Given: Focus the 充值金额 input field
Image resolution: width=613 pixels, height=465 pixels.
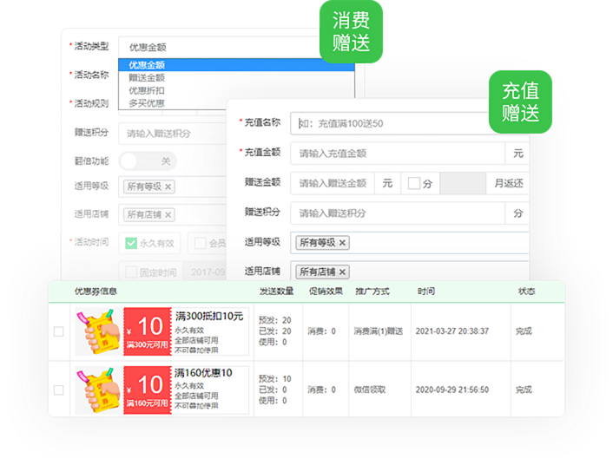Looking at the screenshot, I should coord(398,153).
